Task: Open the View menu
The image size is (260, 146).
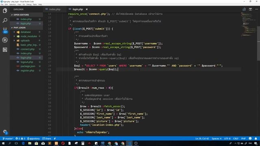Action: tap(19, 4)
